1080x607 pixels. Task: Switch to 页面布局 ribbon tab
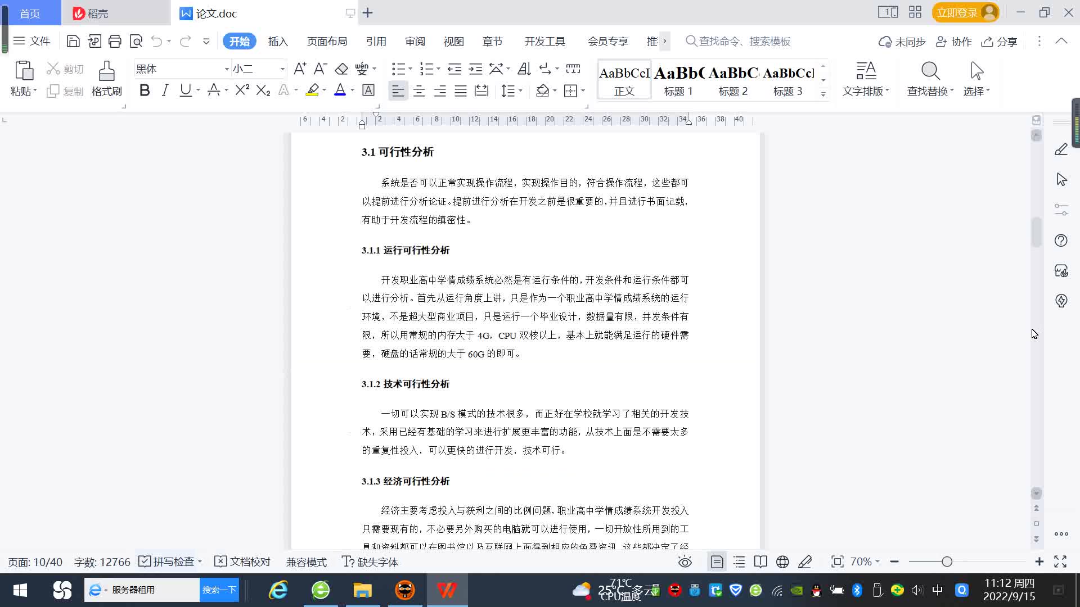(327, 42)
